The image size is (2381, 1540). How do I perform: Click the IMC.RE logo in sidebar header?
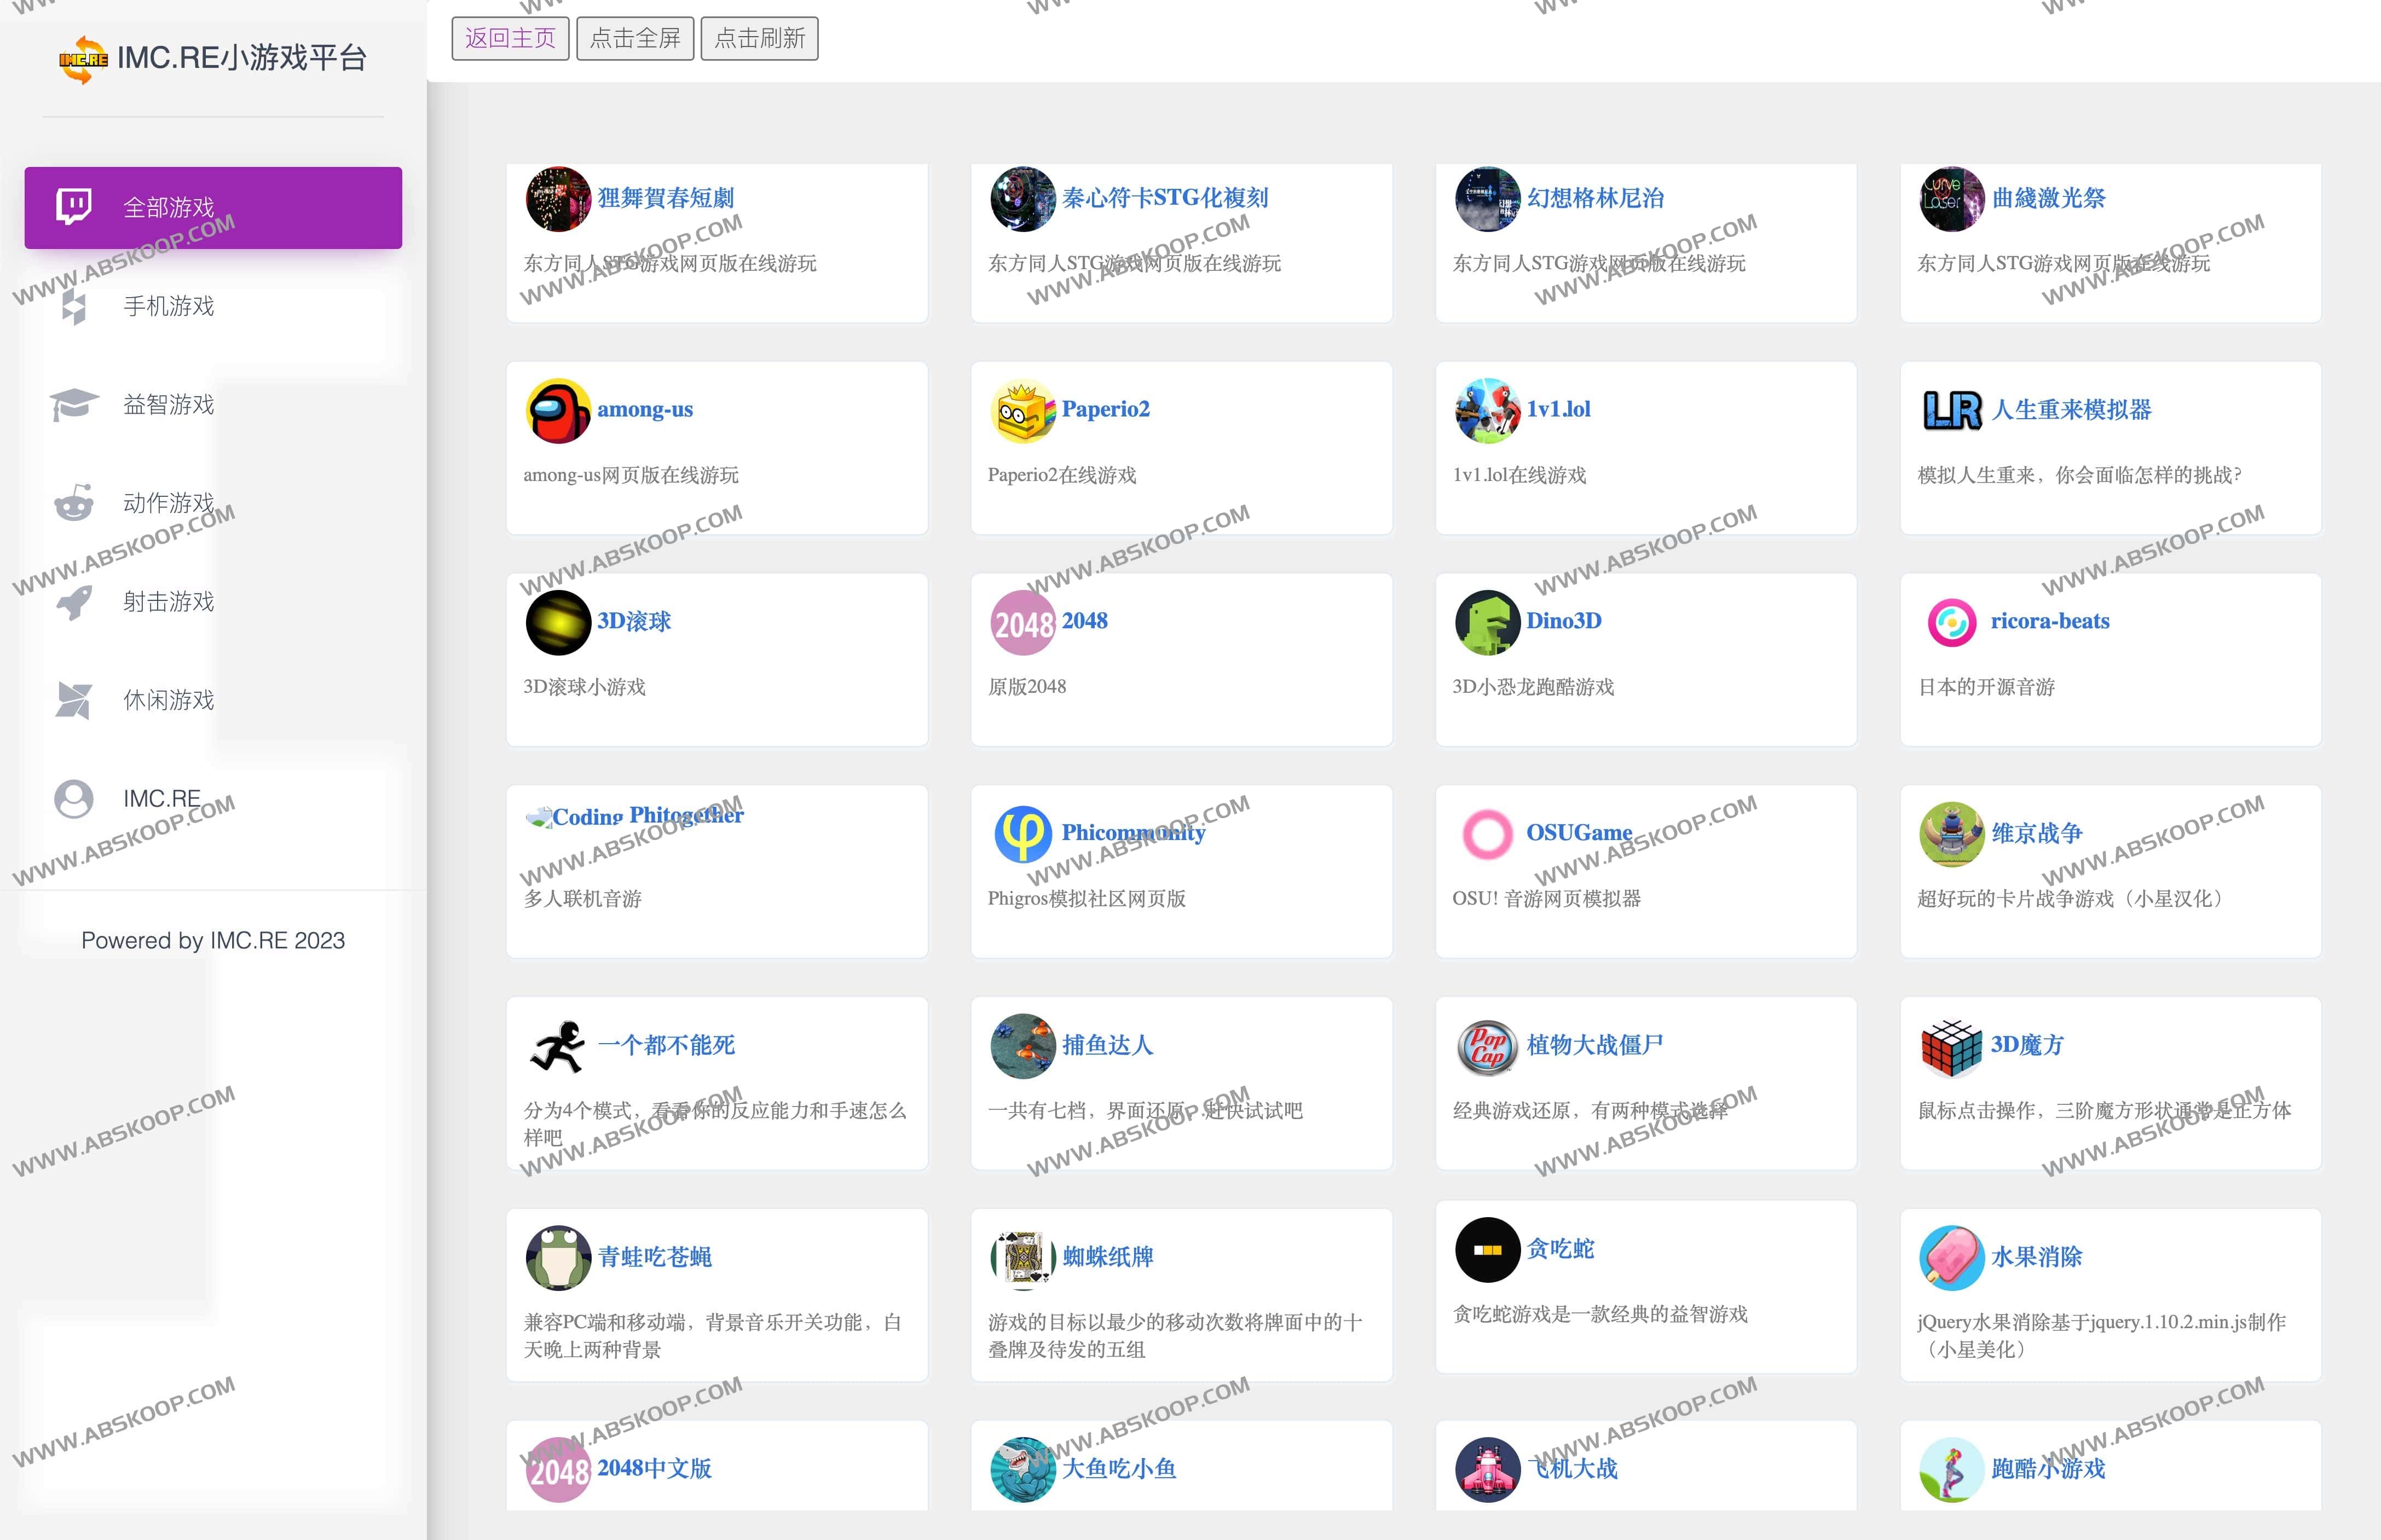(83, 59)
